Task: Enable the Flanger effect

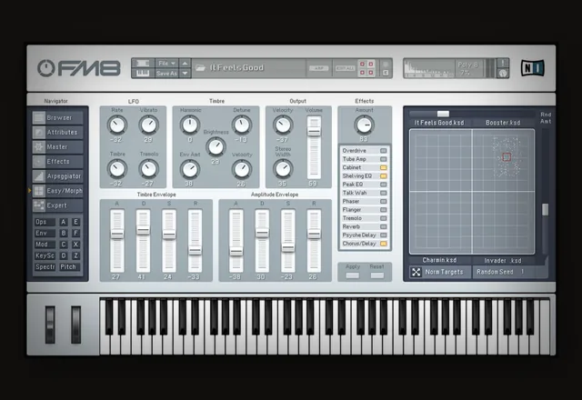Action: click(384, 210)
